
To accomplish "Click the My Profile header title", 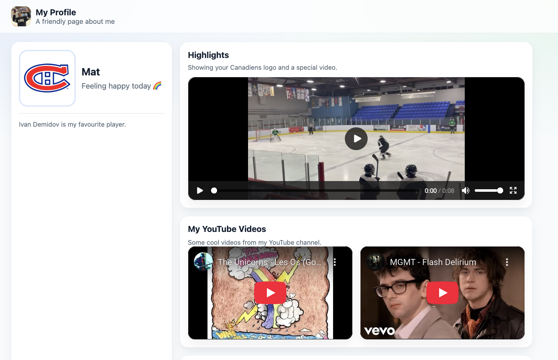I will 56,12.
